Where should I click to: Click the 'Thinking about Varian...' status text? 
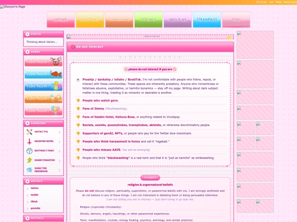tap(42, 42)
